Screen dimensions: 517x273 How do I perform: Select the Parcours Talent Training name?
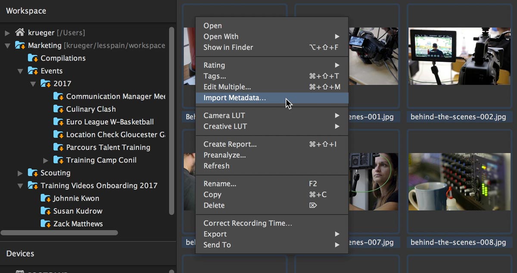[108, 147]
